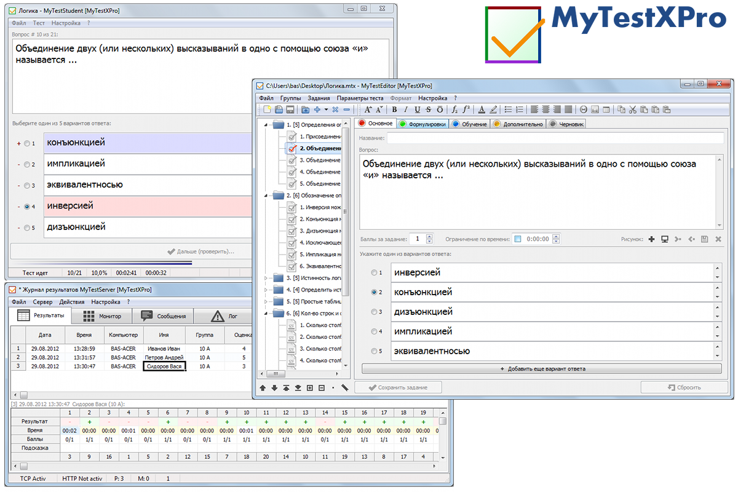
Task: Click the scissors Cut icon
Action: click(x=633, y=110)
